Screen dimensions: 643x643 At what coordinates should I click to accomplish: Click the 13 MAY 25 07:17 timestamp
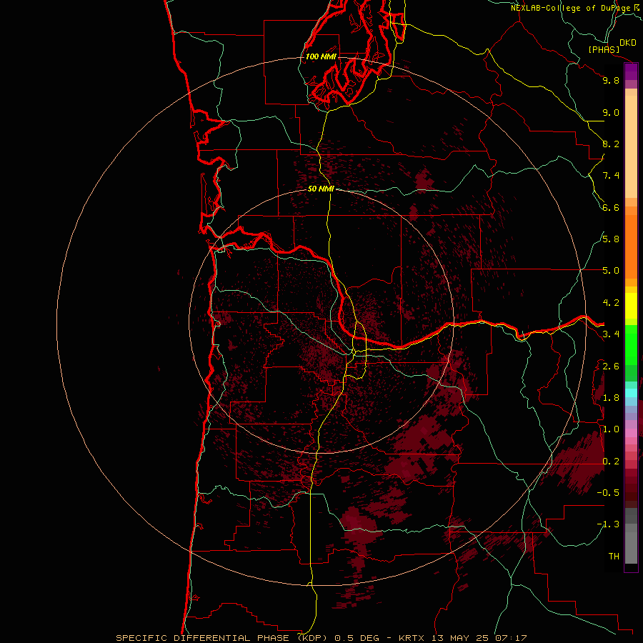(479, 638)
